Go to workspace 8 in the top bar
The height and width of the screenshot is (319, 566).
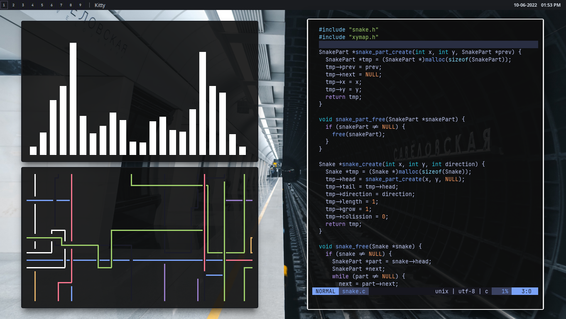[71, 5]
